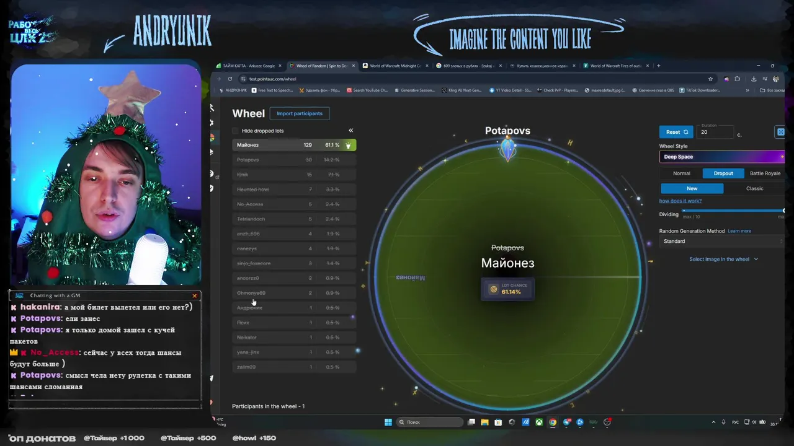Expand Select image in the wheel
Image resolution: width=794 pixels, height=446 pixels.
[x=723, y=259]
